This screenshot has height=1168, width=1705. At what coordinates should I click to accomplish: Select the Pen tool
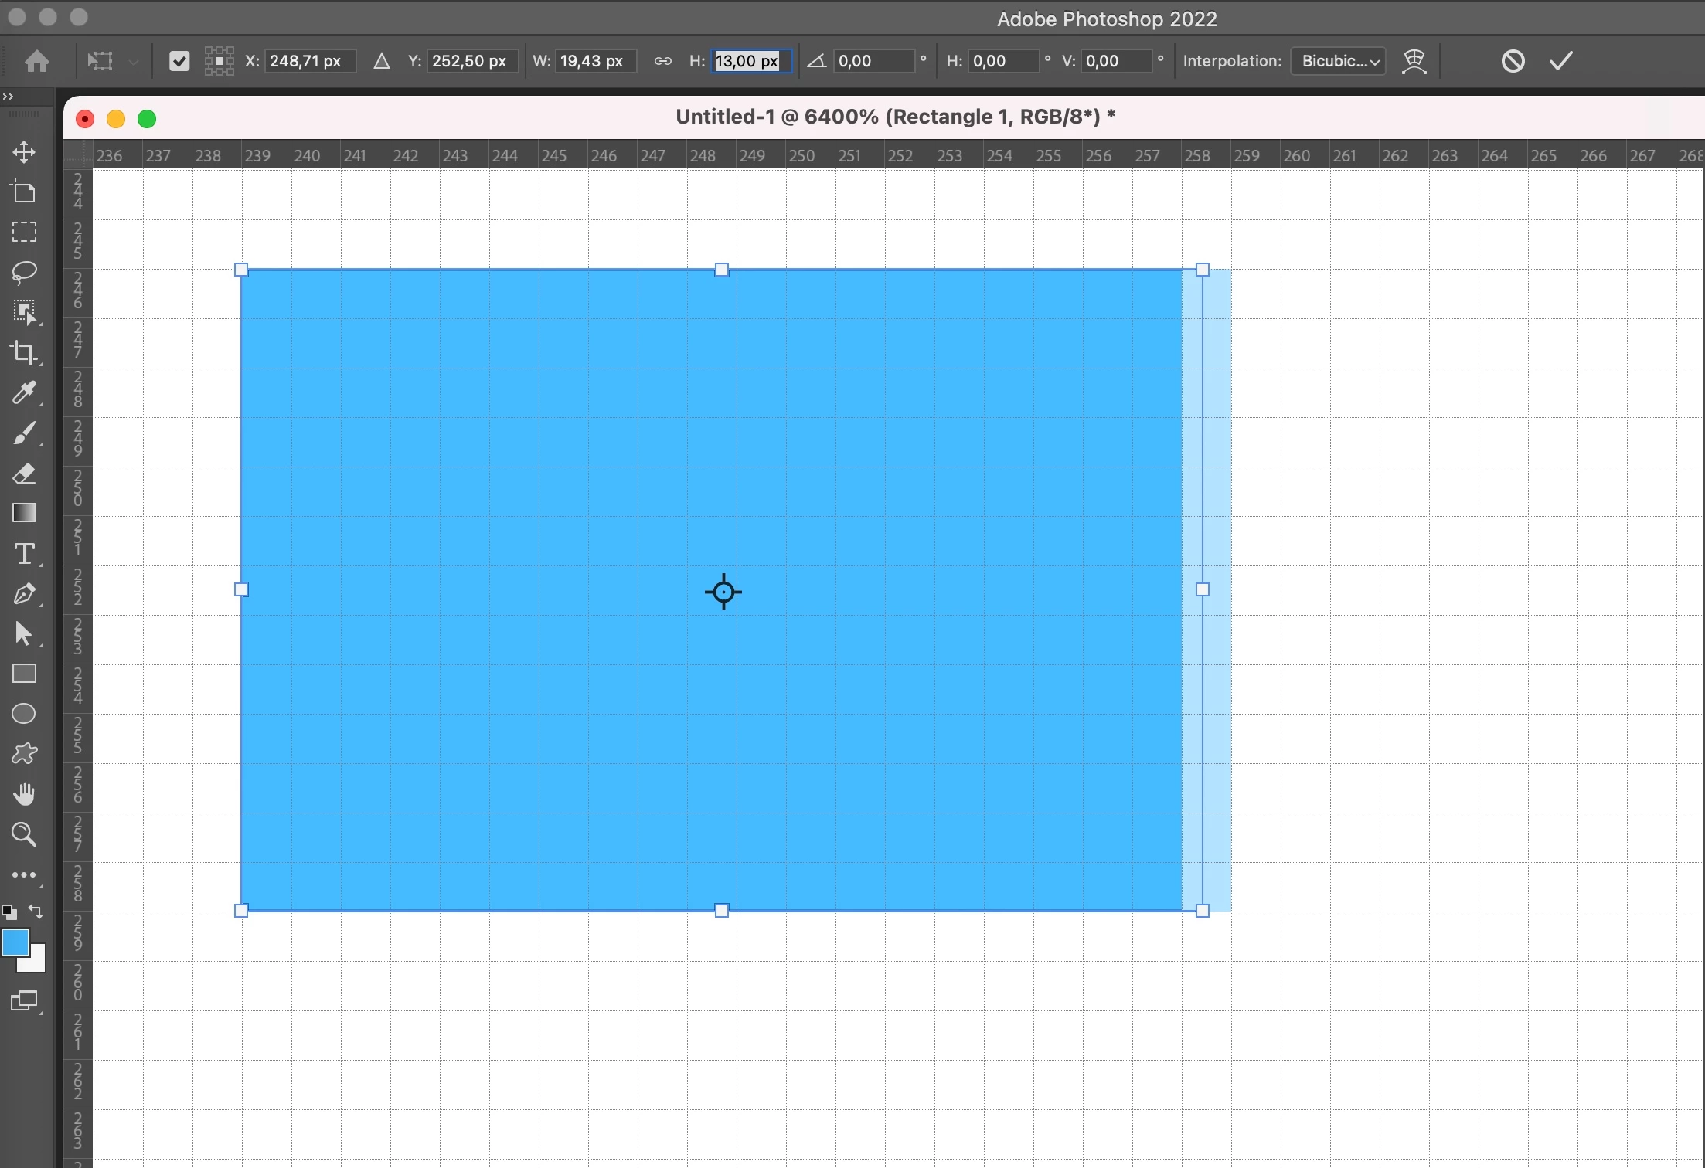(x=24, y=594)
